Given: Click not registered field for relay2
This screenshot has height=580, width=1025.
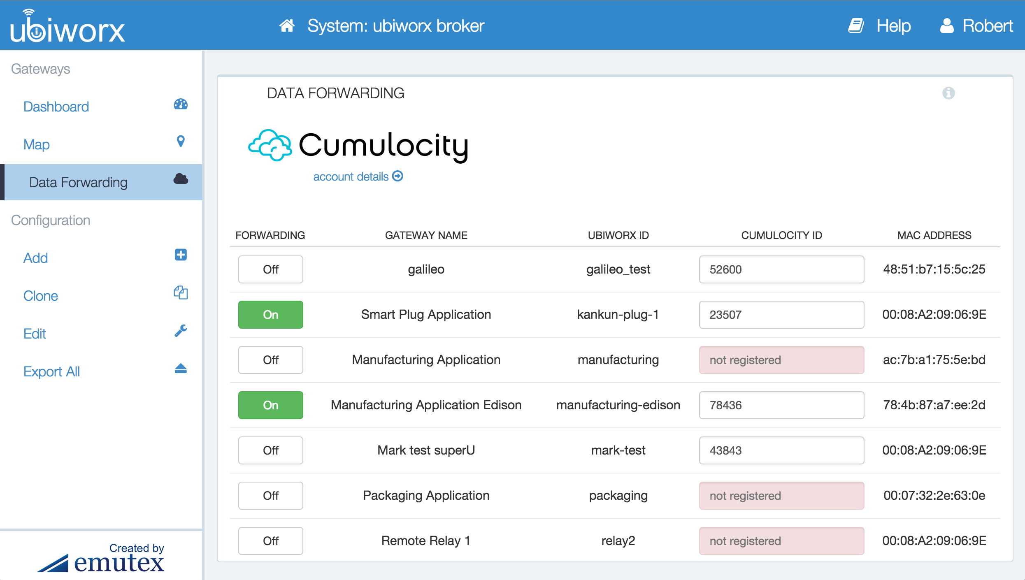Looking at the screenshot, I should pyautogui.click(x=781, y=541).
